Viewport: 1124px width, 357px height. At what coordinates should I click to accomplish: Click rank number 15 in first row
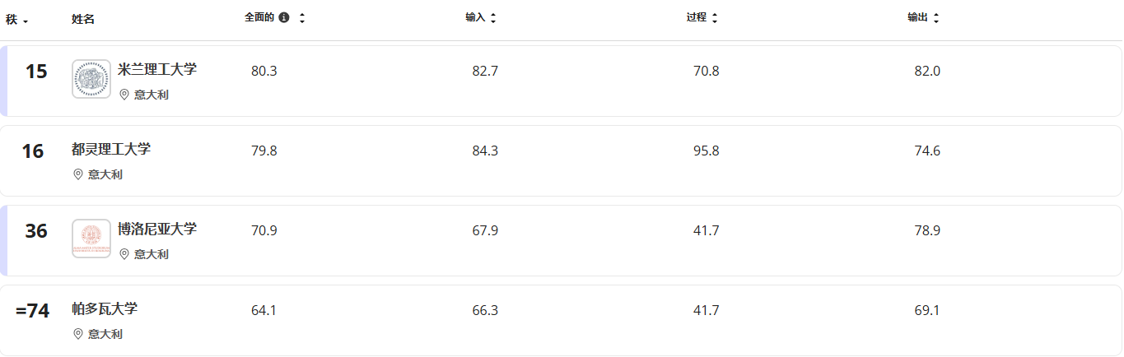pos(36,72)
